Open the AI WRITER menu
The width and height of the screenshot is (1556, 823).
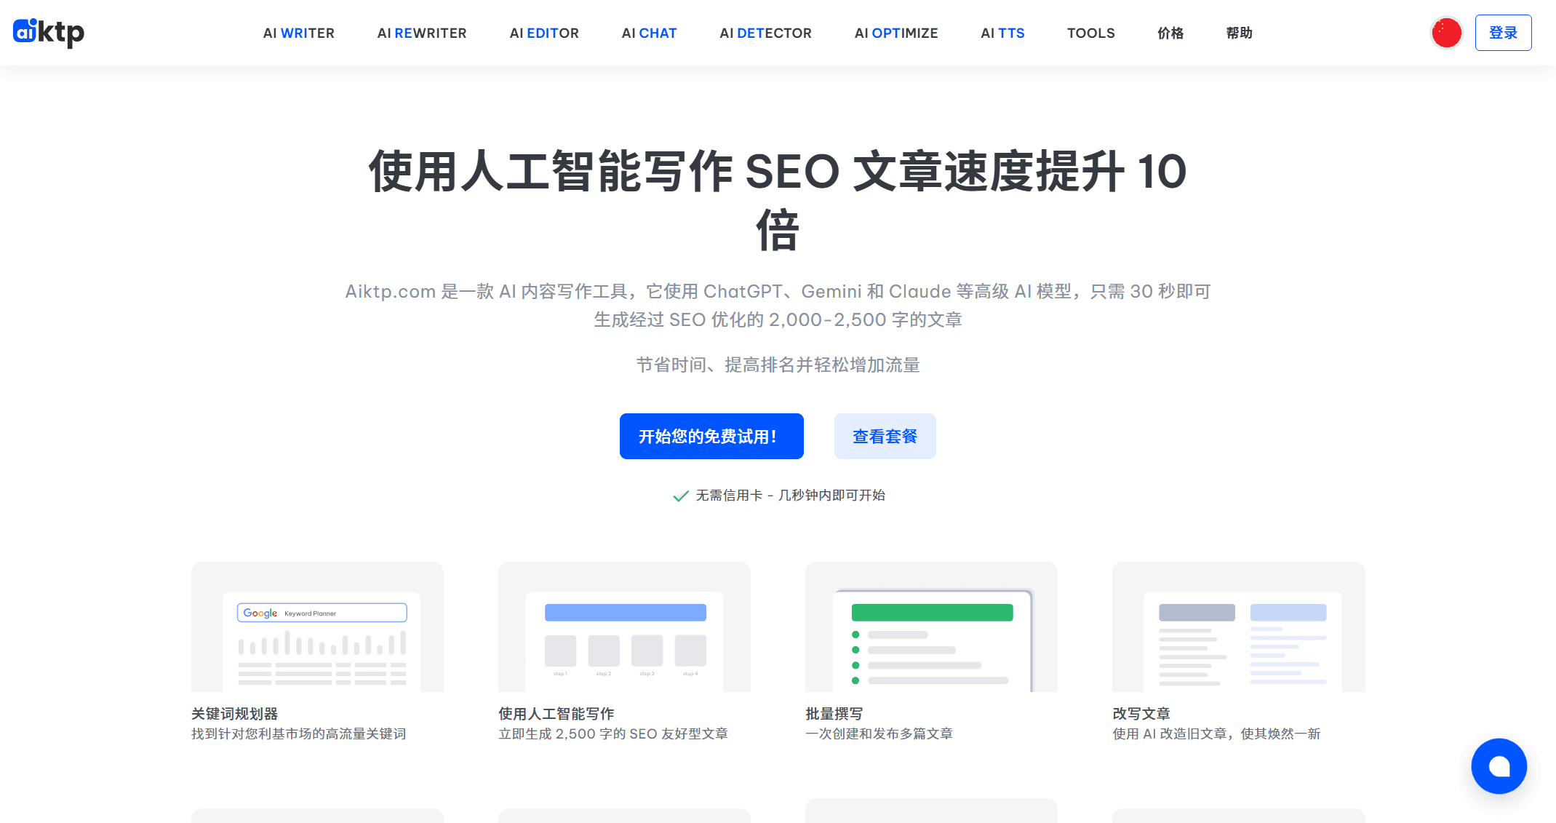coord(299,33)
